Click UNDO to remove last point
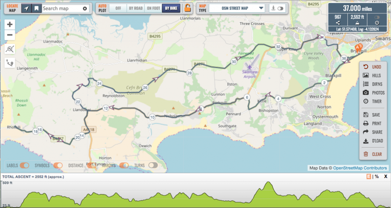The image size is (391, 208). pyautogui.click(x=372, y=67)
